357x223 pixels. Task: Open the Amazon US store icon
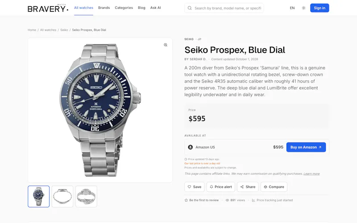click(x=191, y=147)
